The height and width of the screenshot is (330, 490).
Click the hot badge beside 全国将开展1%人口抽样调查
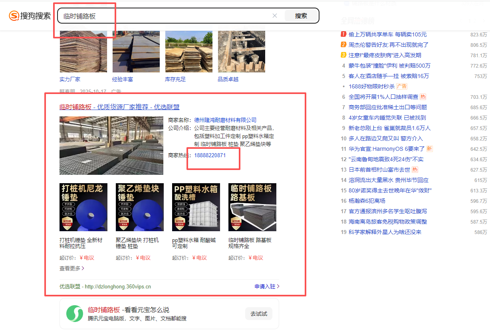(423, 97)
